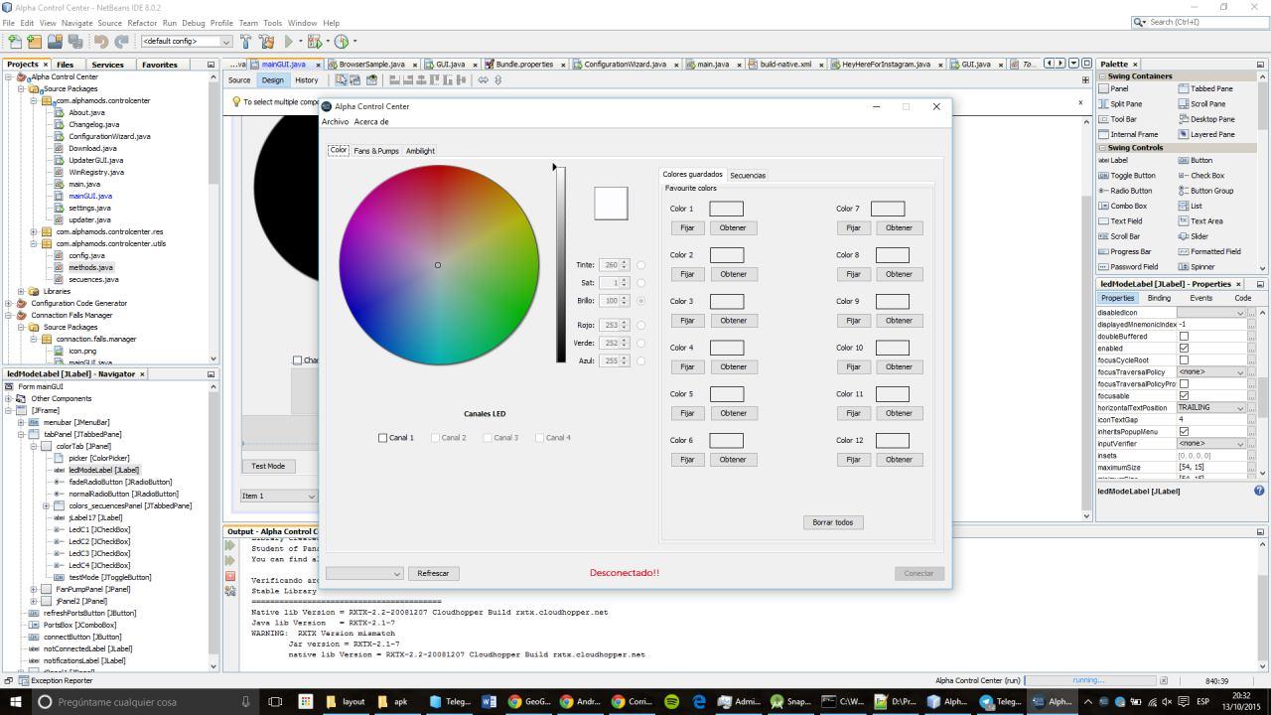Enable the Canal 1 checkbox
This screenshot has height=715, width=1271.
pos(383,438)
